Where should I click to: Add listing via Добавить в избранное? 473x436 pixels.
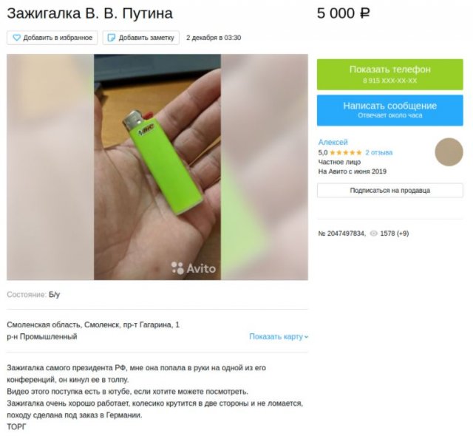pyautogui.click(x=52, y=38)
